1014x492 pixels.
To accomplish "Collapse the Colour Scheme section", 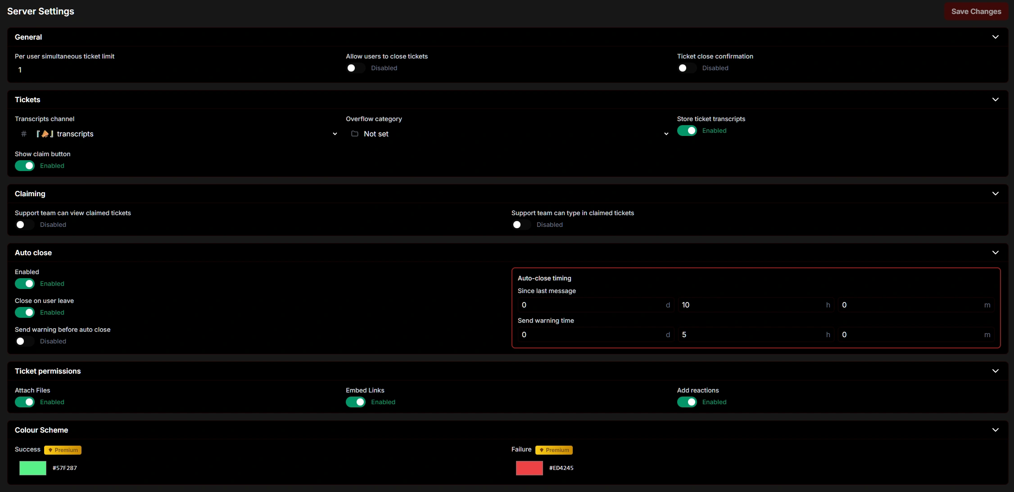I will 996,430.
